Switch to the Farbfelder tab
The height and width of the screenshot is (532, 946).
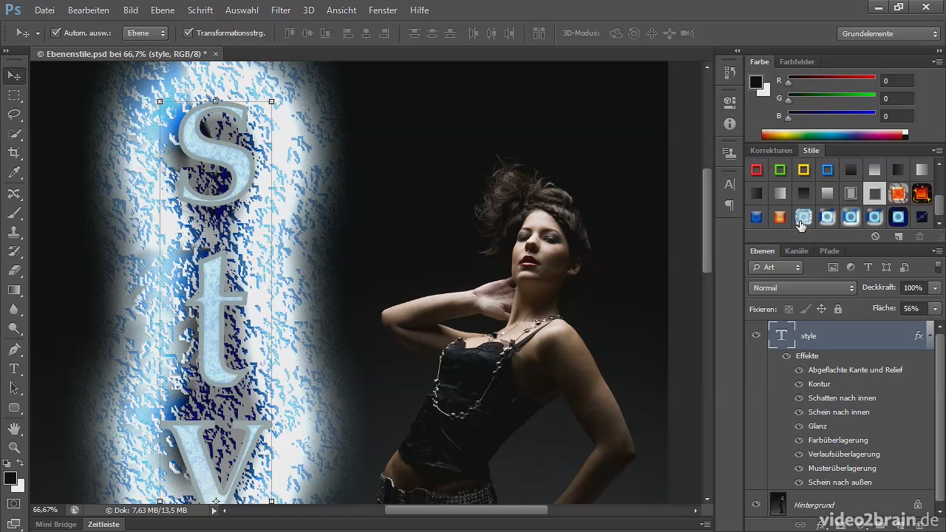797,62
